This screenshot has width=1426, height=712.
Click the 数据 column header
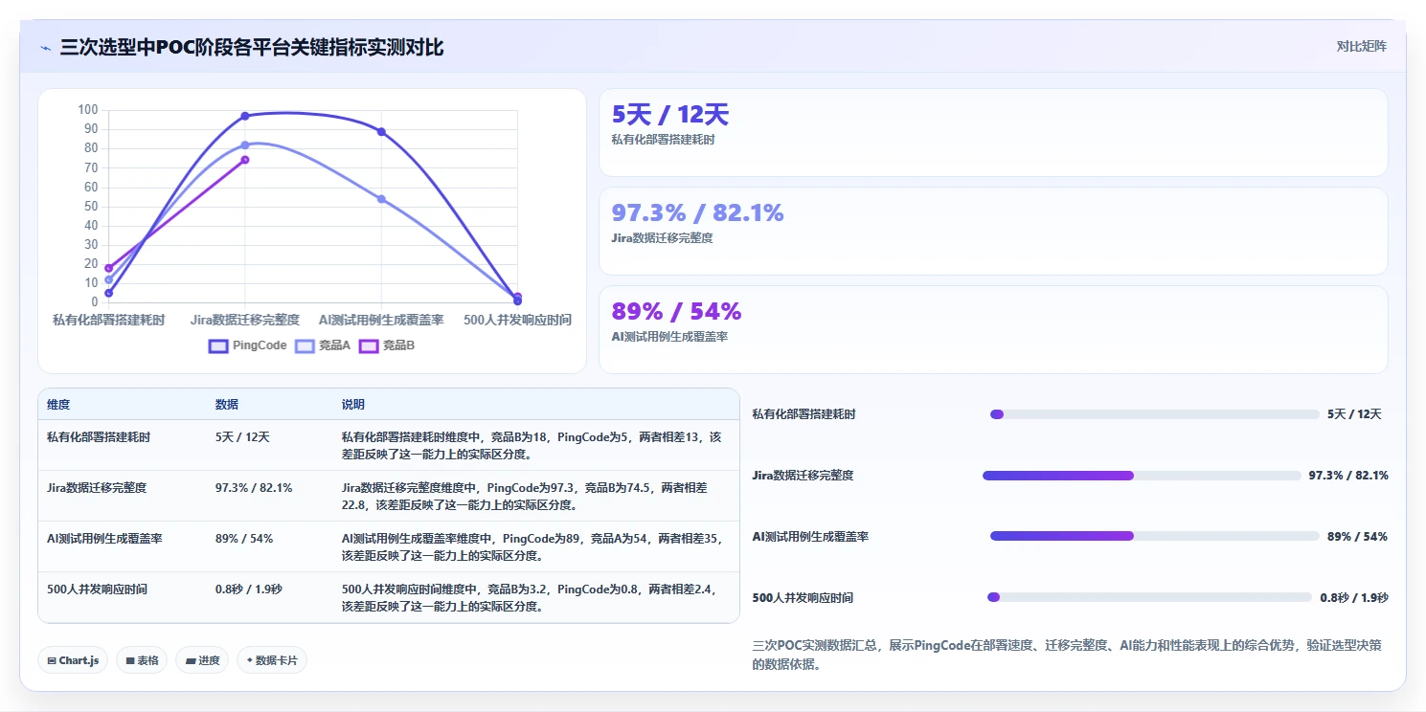[227, 405]
